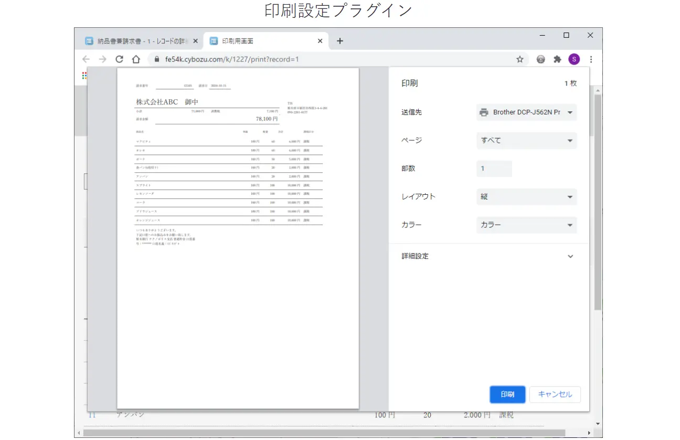This screenshot has width=680, height=440.
Task: Open the Chrome three-dot menu
Action: (591, 59)
